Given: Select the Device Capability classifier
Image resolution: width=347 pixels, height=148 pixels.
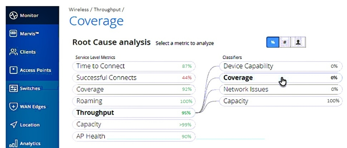Looking at the screenshot, I should 281,66.
